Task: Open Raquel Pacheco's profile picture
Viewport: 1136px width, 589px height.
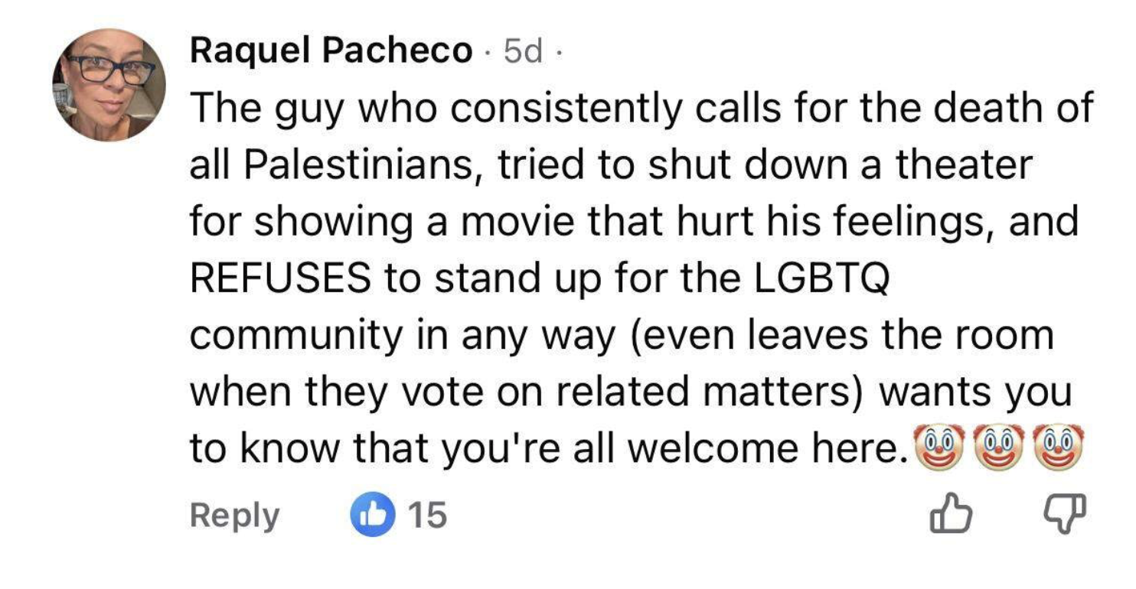Action: [x=109, y=85]
